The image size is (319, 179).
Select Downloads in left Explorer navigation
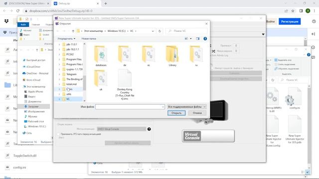(33, 106)
